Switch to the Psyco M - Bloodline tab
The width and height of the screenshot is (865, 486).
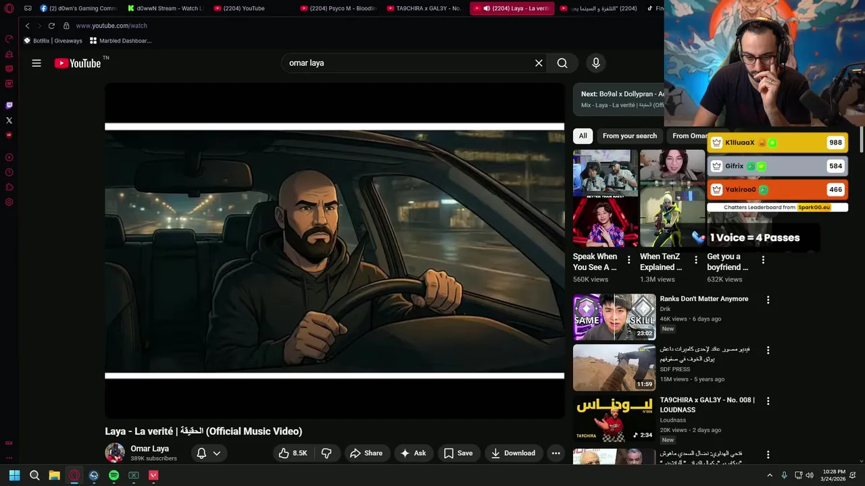pos(338,8)
